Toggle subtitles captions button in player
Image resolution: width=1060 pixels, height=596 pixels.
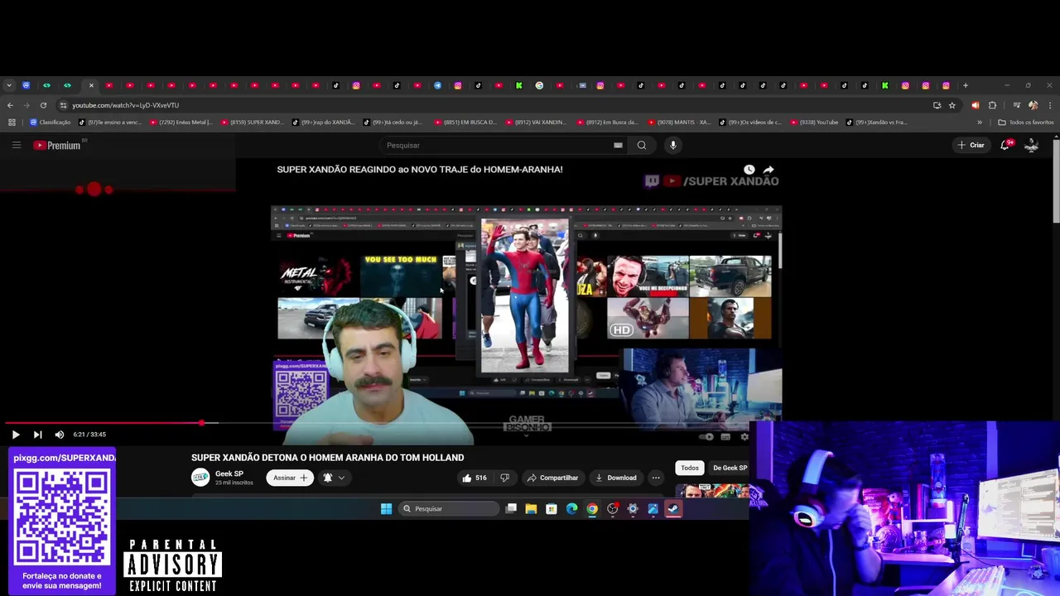click(x=725, y=437)
